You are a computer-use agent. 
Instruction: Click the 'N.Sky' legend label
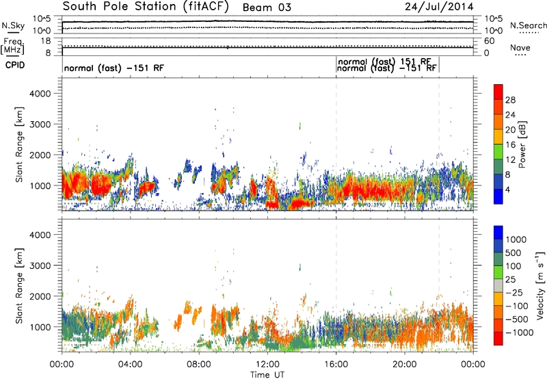13,25
